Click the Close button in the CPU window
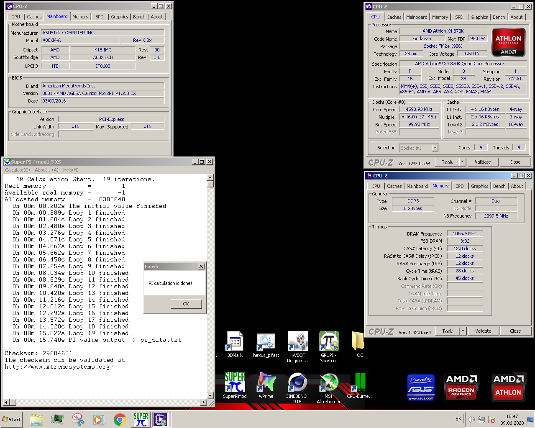Image resolution: width=535 pixels, height=428 pixels. (515, 162)
